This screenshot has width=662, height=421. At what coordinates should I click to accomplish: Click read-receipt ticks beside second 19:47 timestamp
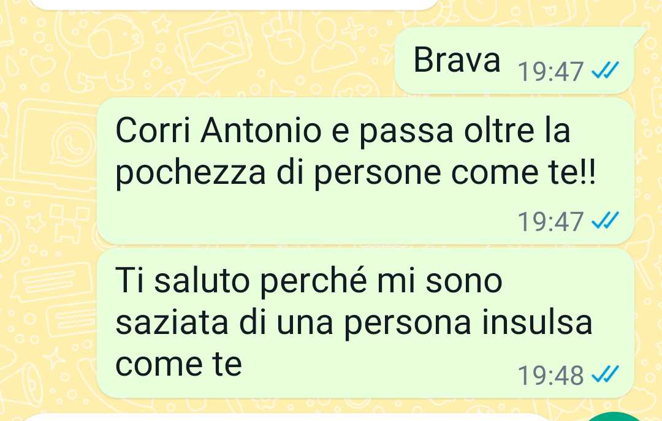(x=605, y=221)
